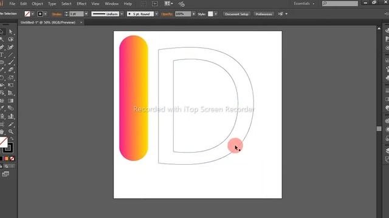The width and height of the screenshot is (389, 218).
Task: Select the Column Graph tool
Action: [10, 116]
